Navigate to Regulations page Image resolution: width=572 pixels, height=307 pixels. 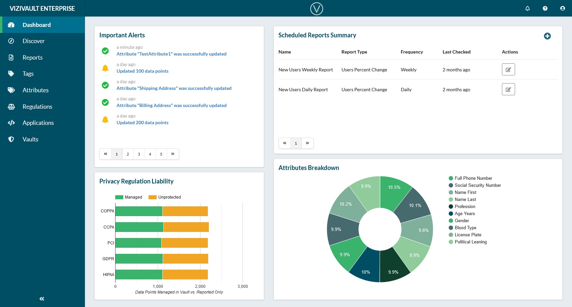[x=42, y=107]
